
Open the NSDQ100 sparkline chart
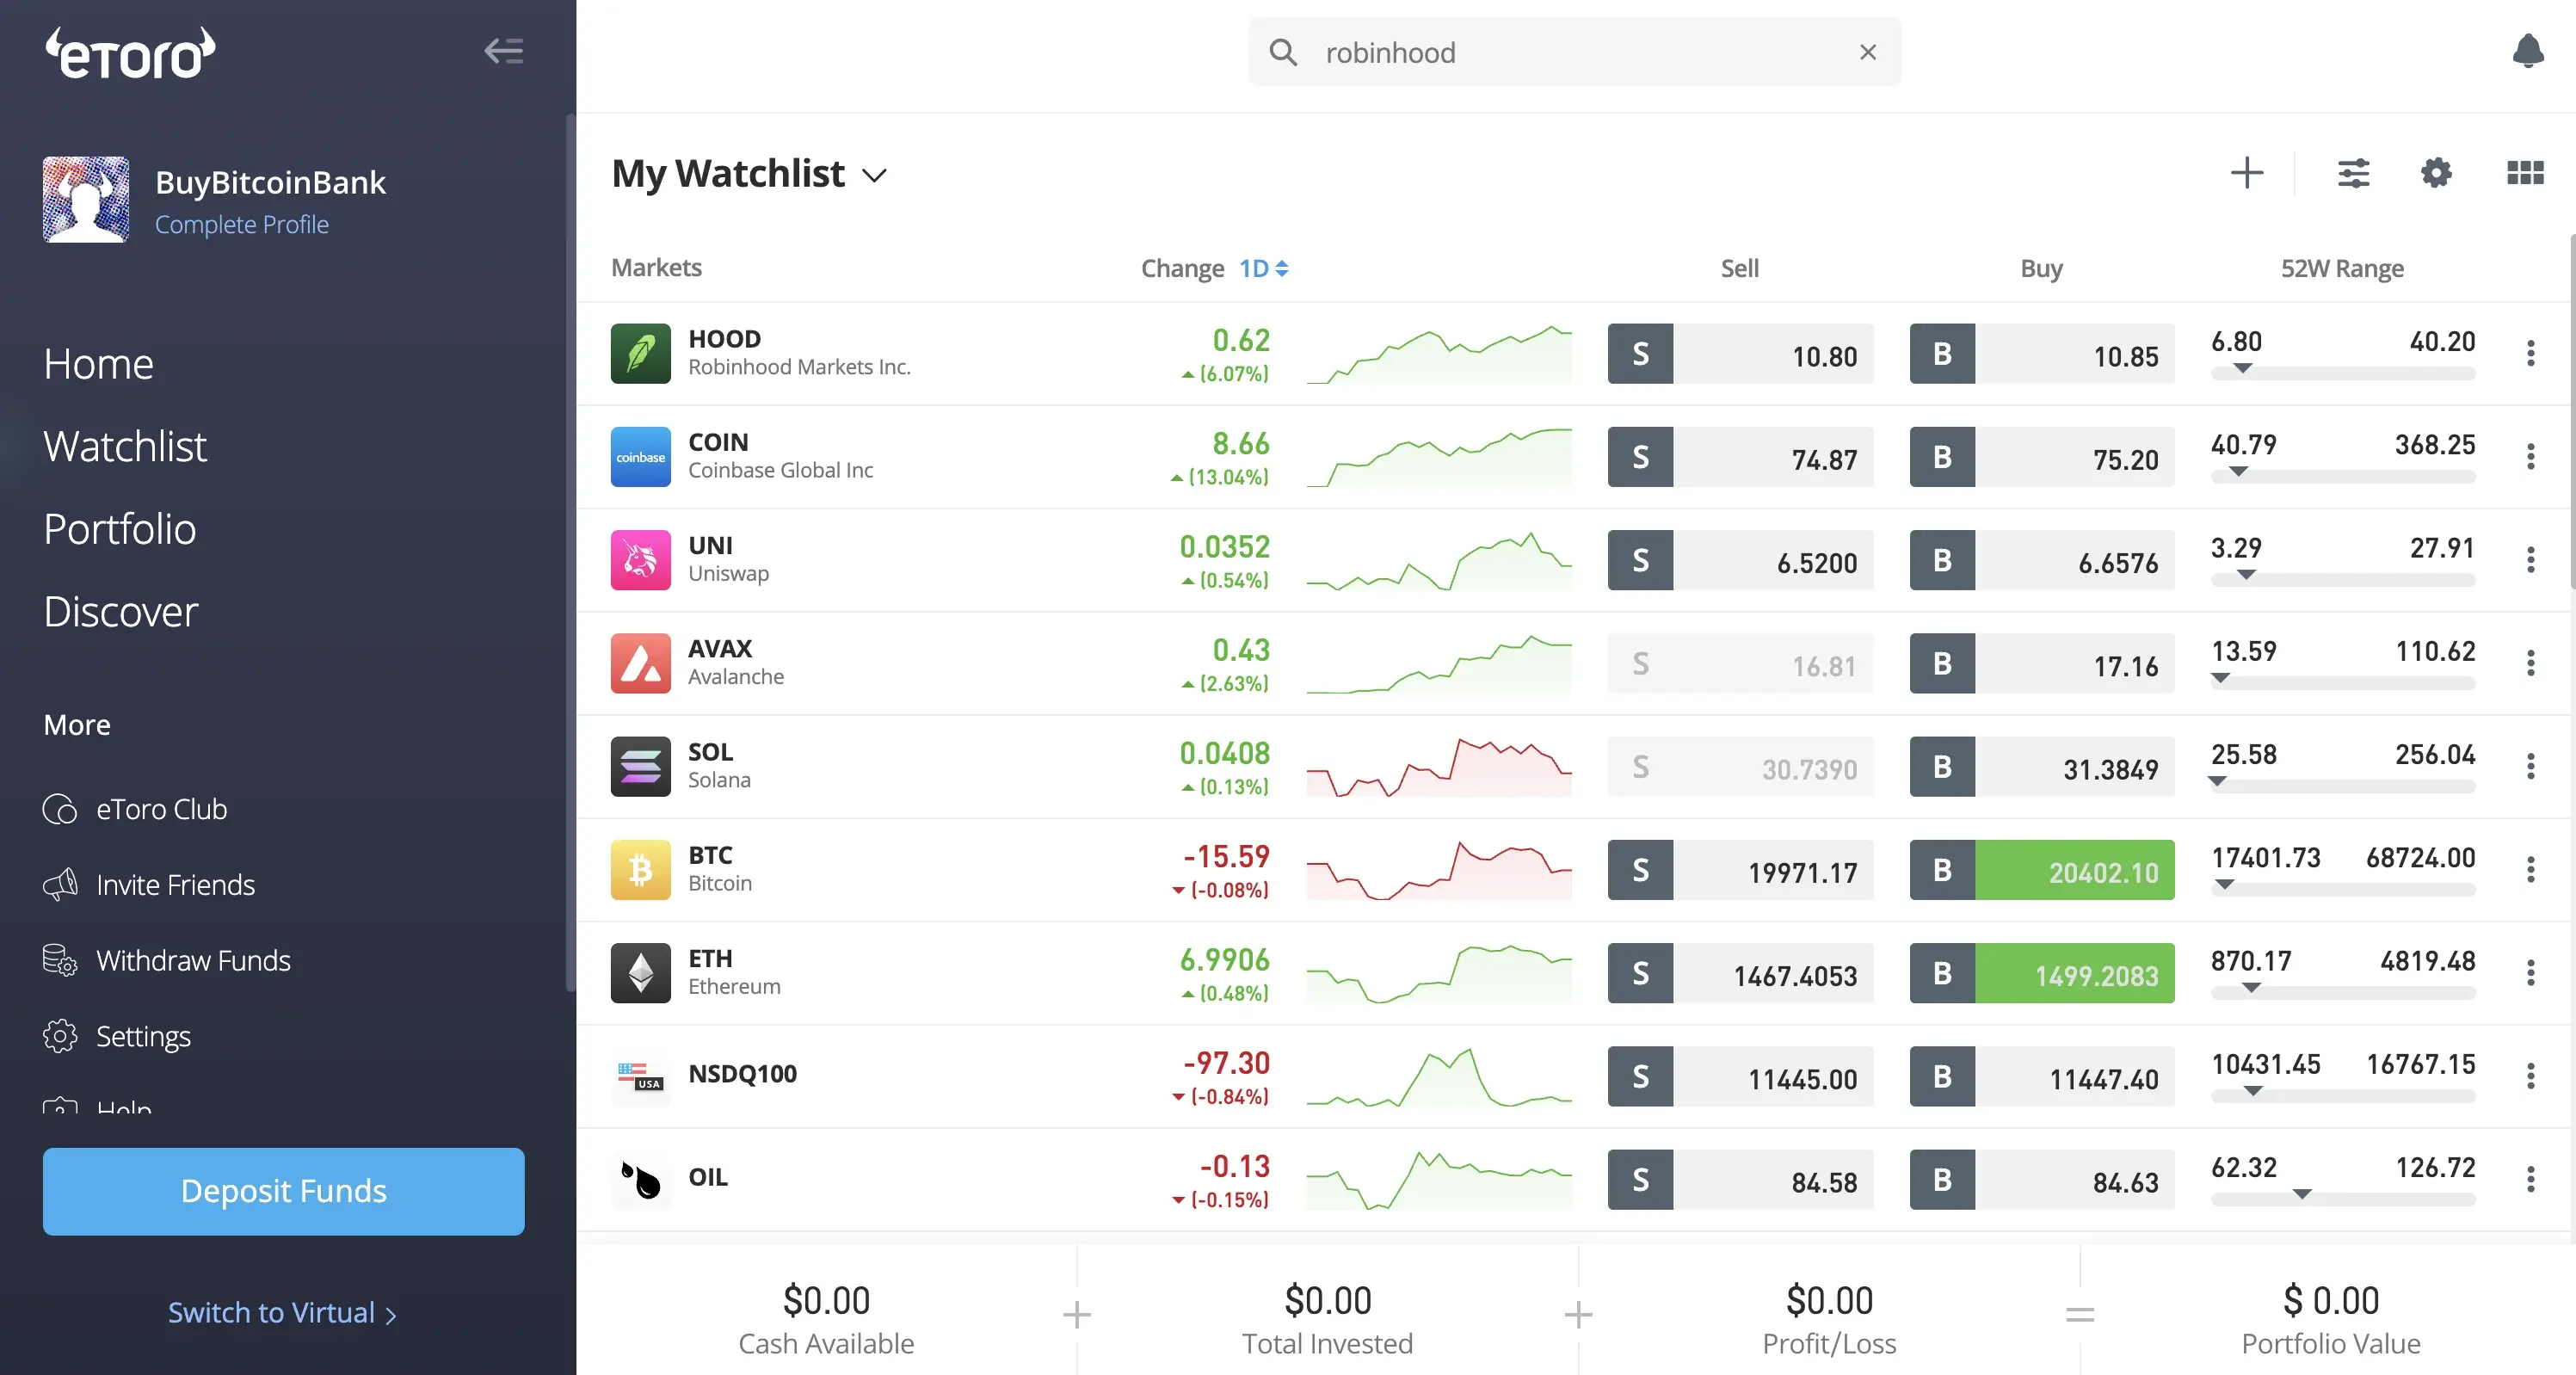coord(1438,1077)
